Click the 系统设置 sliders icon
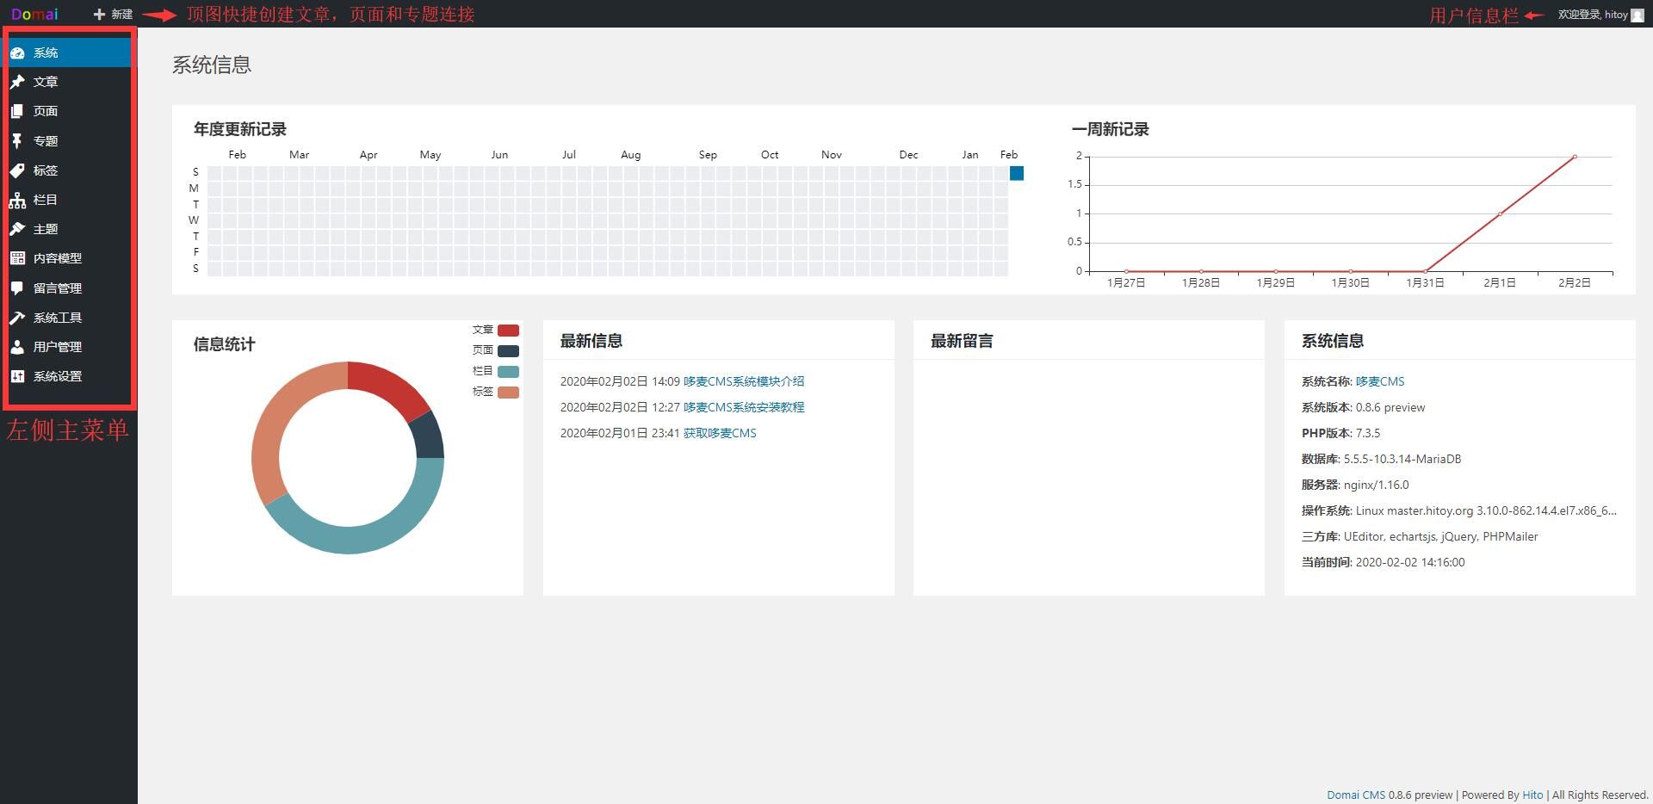The height and width of the screenshot is (804, 1653). [17, 376]
